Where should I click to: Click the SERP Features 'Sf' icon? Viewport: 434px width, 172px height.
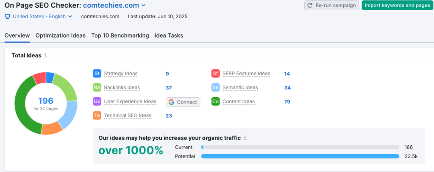tap(215, 74)
